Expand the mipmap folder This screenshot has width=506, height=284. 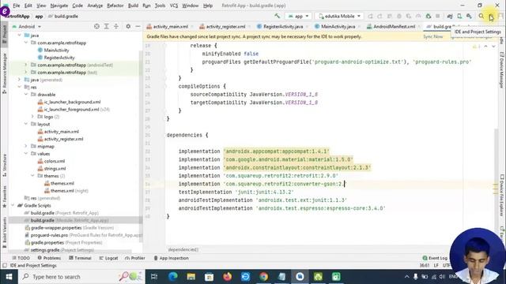coord(26,146)
